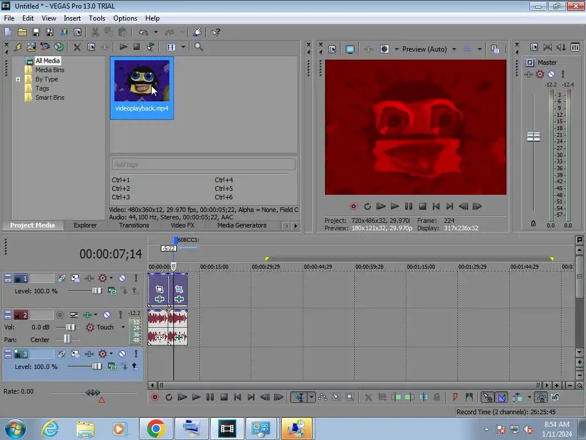Image resolution: width=586 pixels, height=440 pixels.
Task: Mute video track 1
Action: coord(122,278)
